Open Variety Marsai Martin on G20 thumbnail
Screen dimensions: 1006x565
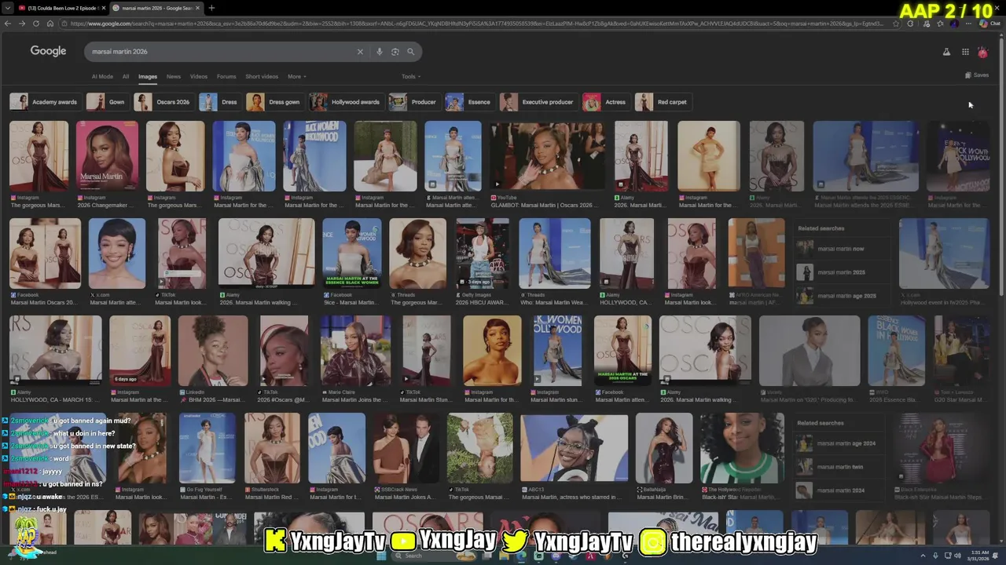(810, 351)
